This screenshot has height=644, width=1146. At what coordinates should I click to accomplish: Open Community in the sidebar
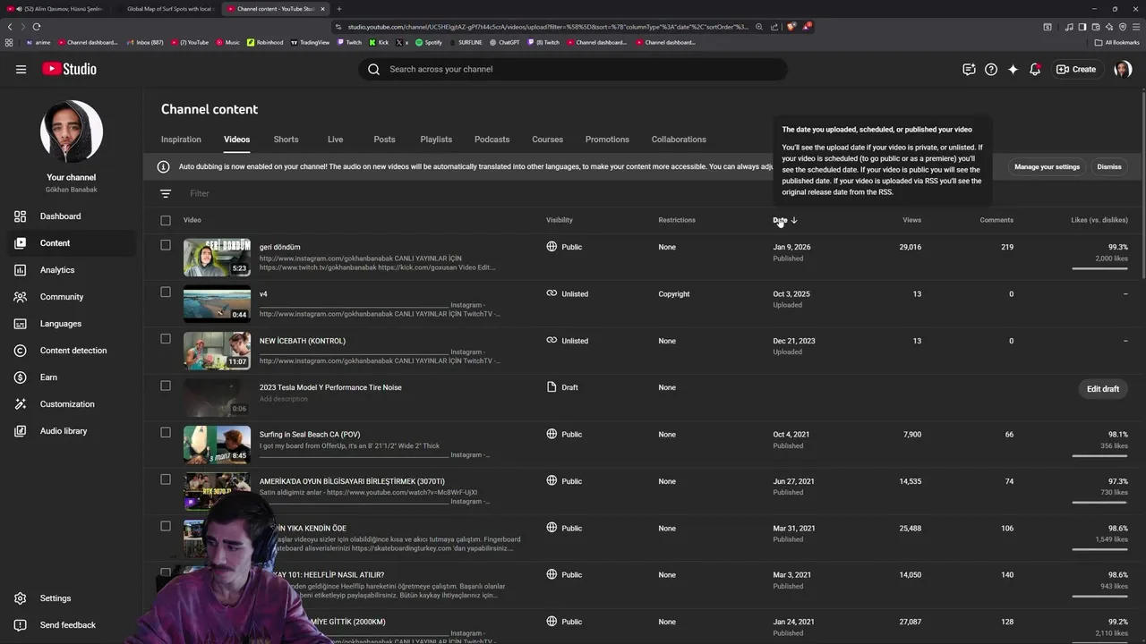pos(72,297)
